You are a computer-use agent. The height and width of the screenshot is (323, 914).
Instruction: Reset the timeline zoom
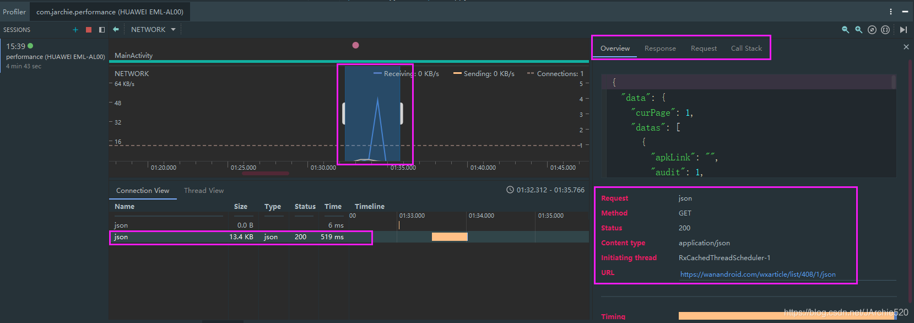coord(872,30)
